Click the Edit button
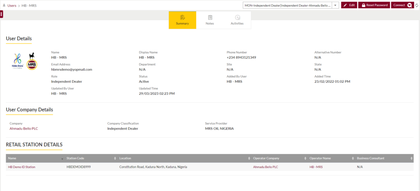 (349, 5)
